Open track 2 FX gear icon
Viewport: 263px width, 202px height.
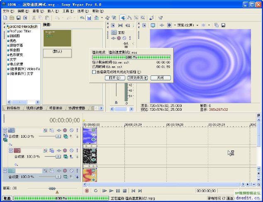pos(65,151)
